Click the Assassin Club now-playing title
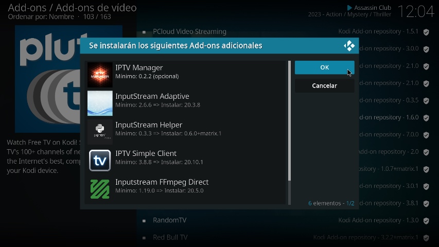Image resolution: width=439 pixels, height=247 pixels. [373, 8]
